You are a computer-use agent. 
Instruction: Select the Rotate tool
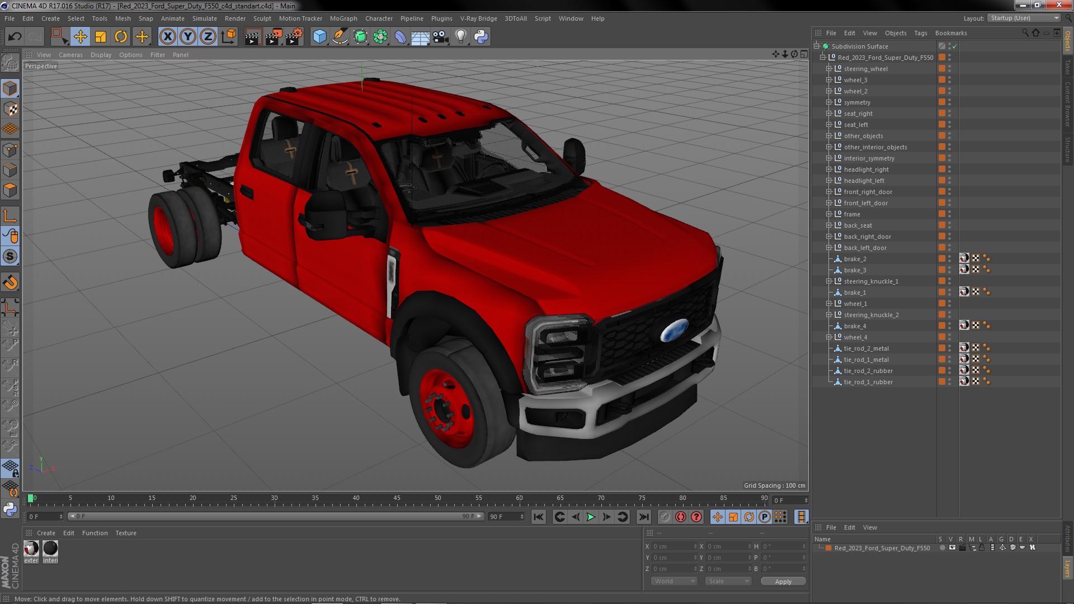tap(121, 37)
